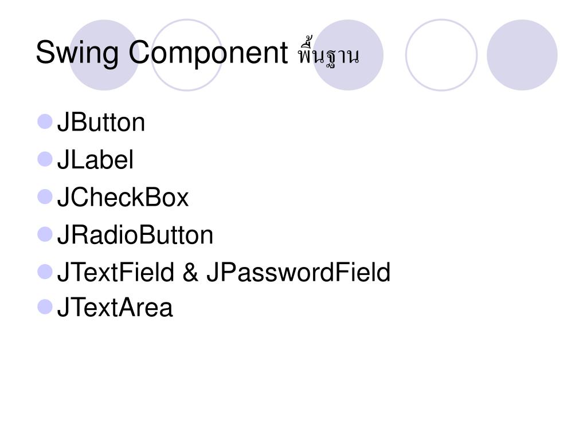Click the bullet next to JButton
Screen dimensions: 587x440
(x=45, y=121)
